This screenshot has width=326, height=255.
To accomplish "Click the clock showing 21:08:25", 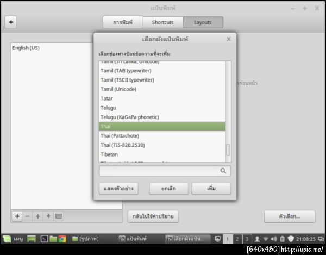I will pos(305,239).
